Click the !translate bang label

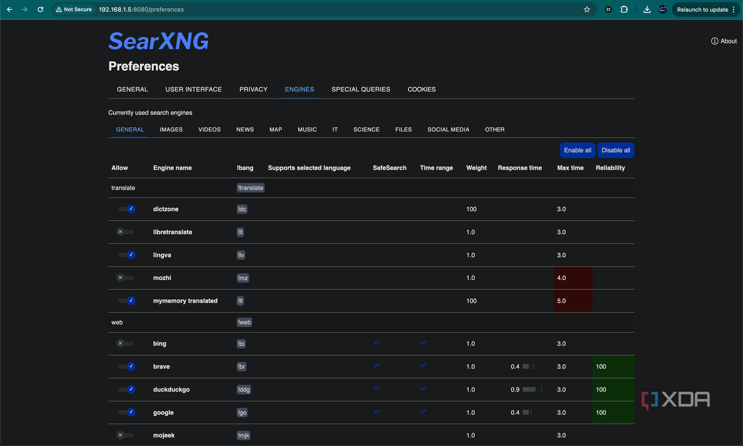(x=251, y=188)
